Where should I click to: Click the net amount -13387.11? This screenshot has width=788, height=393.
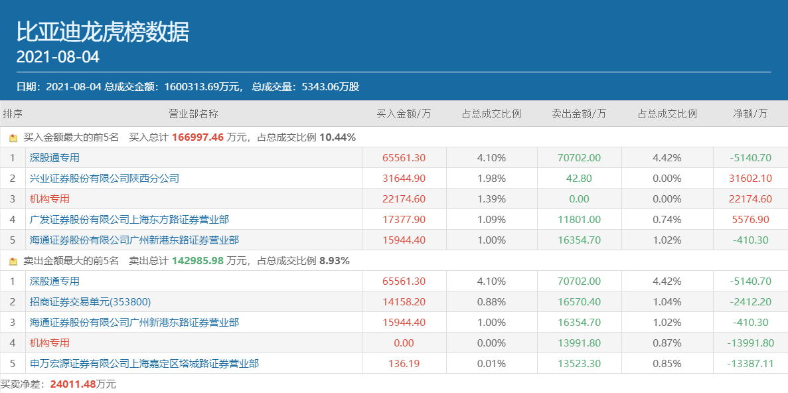[x=750, y=363]
